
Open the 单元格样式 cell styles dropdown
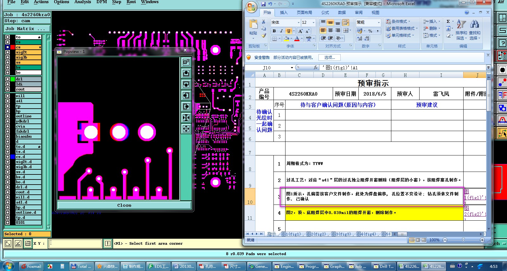pyautogui.click(x=400, y=35)
